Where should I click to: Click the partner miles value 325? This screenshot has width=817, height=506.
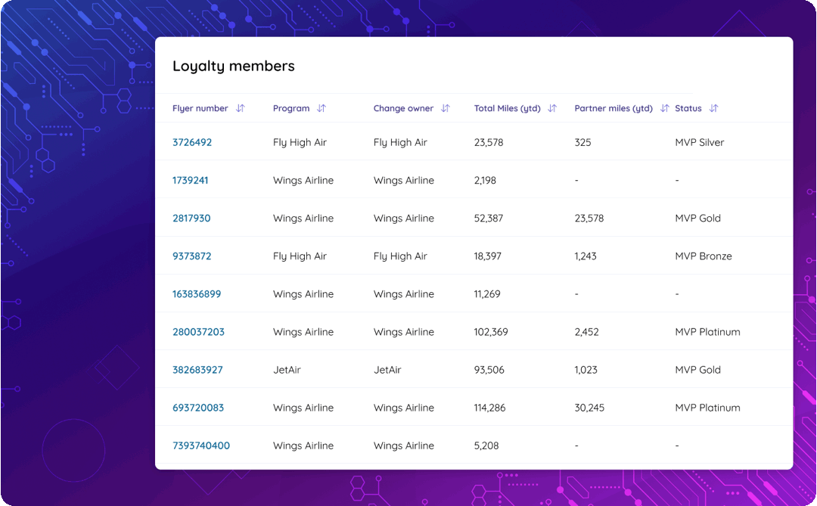[583, 142]
